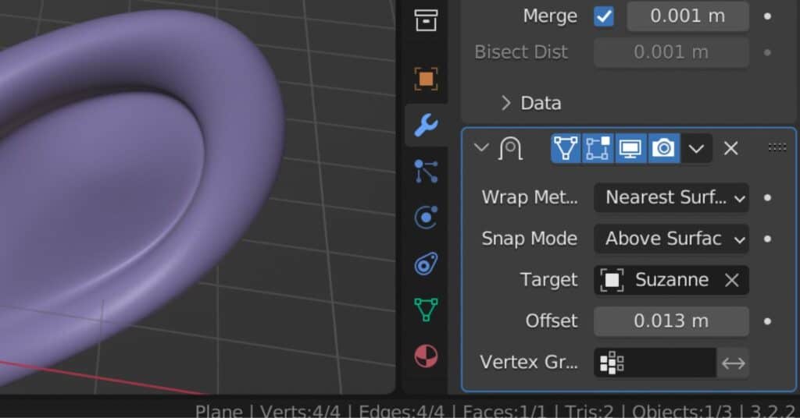Open the modifier extra options dropdown

[x=696, y=149]
